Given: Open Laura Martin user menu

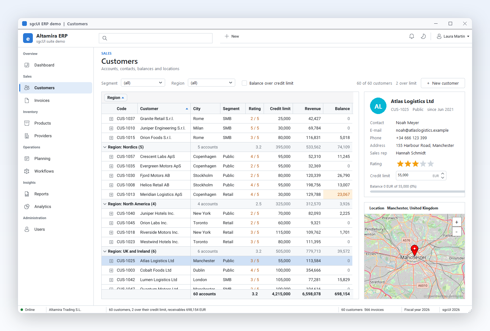Looking at the screenshot, I should [453, 36].
